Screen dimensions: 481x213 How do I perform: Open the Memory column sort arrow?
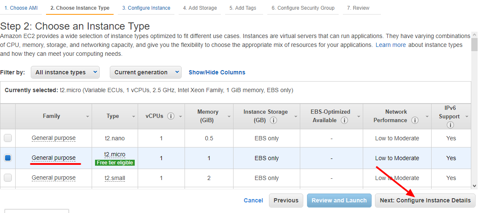[229, 117]
